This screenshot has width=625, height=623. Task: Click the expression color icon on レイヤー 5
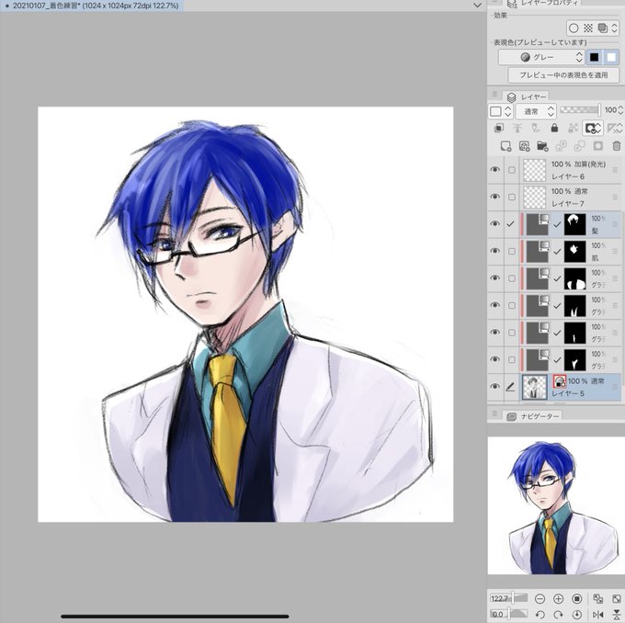pos(560,382)
